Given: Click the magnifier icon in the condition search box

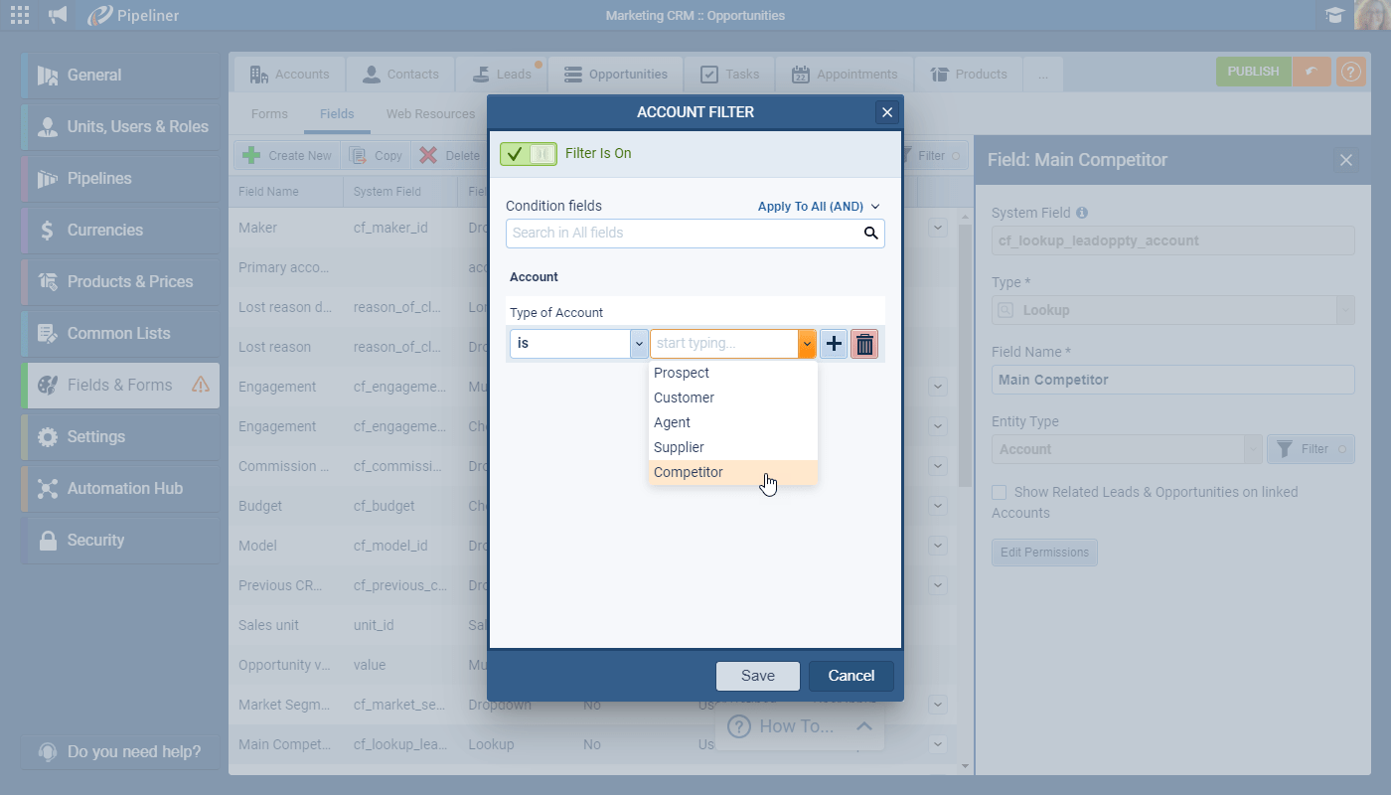Looking at the screenshot, I should pyautogui.click(x=871, y=233).
